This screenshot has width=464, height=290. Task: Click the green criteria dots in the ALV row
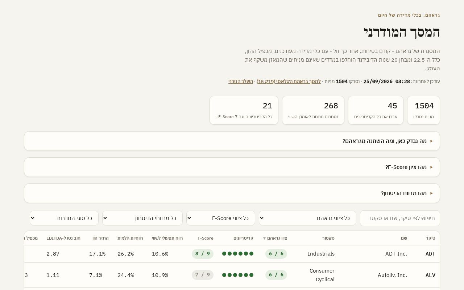click(238, 275)
